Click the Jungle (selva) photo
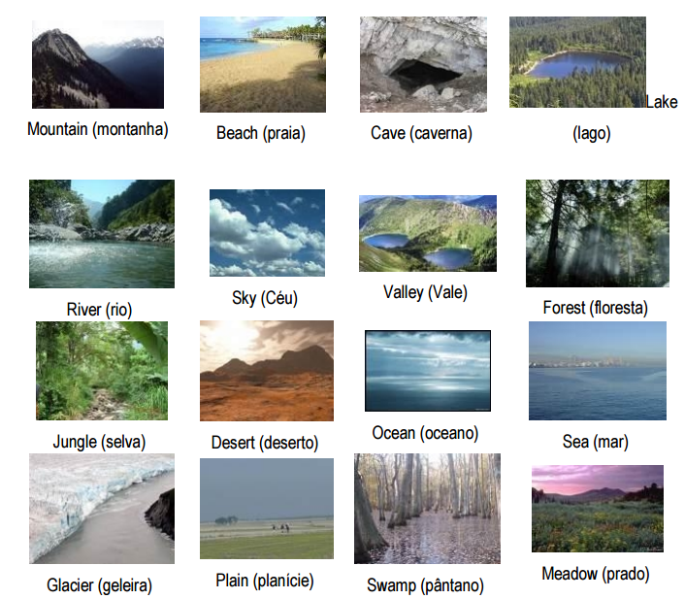This screenshot has width=685, height=599. [102, 371]
